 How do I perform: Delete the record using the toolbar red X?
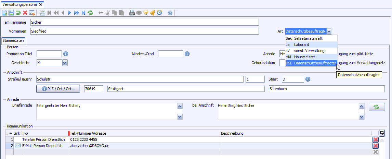click(x=25, y=13)
